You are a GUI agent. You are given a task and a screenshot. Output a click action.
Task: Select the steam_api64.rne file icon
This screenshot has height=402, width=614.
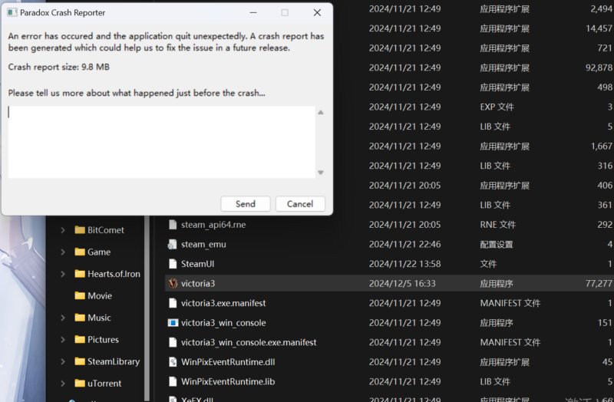coord(173,225)
